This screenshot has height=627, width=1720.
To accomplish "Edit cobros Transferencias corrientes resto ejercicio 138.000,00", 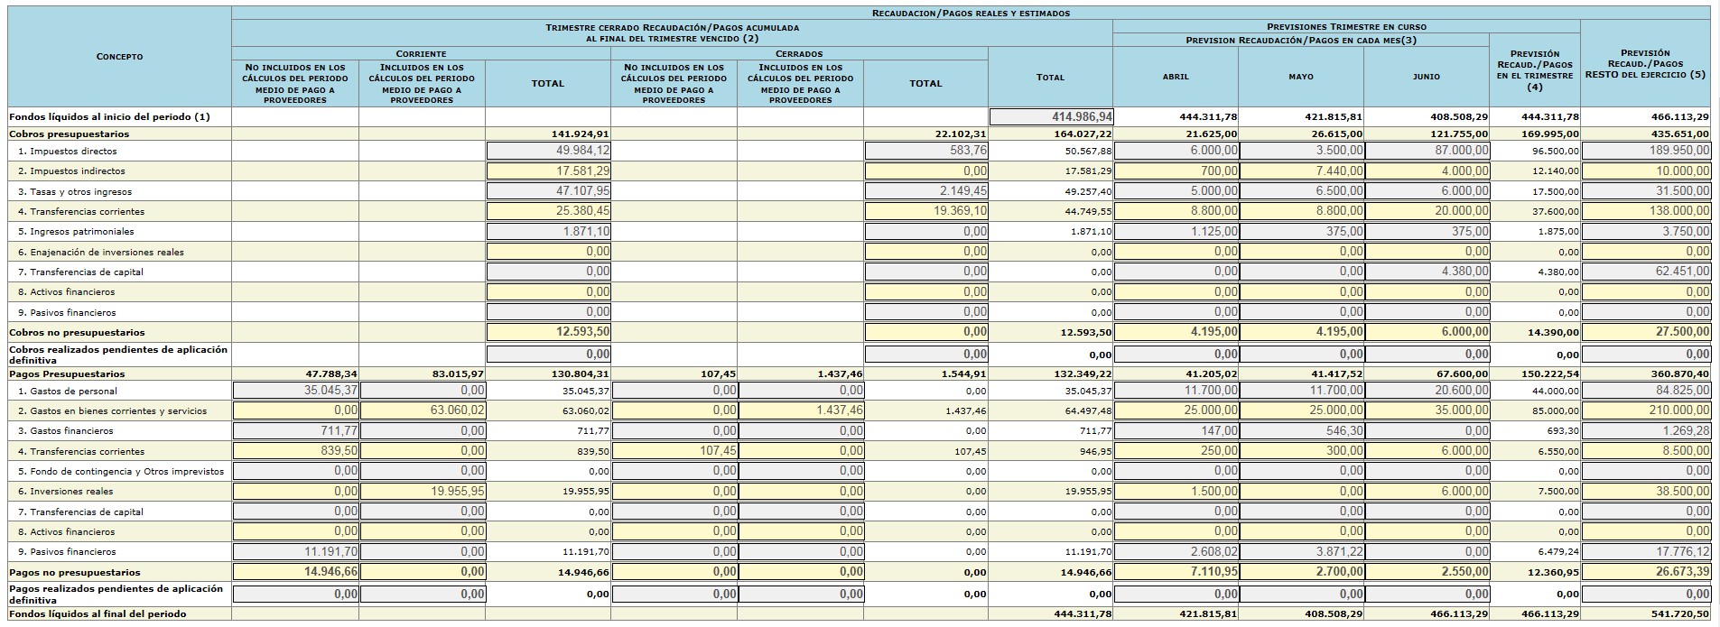I will pos(1647,211).
